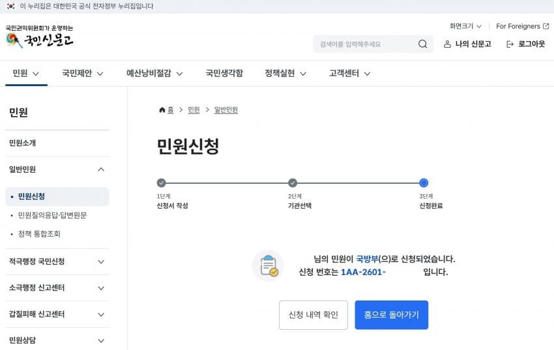Open the 화면크기 dropdown
The width and height of the screenshot is (554, 350).
pyautogui.click(x=465, y=26)
